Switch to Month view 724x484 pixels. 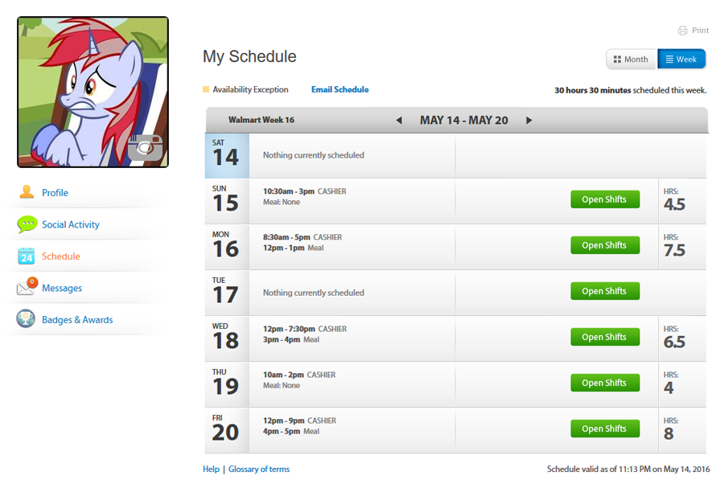click(x=631, y=59)
